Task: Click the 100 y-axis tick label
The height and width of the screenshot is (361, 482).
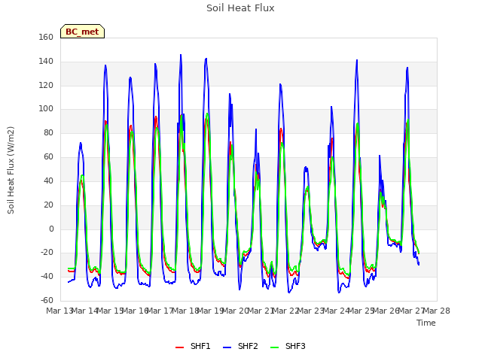Action: pyautogui.click(x=46, y=108)
